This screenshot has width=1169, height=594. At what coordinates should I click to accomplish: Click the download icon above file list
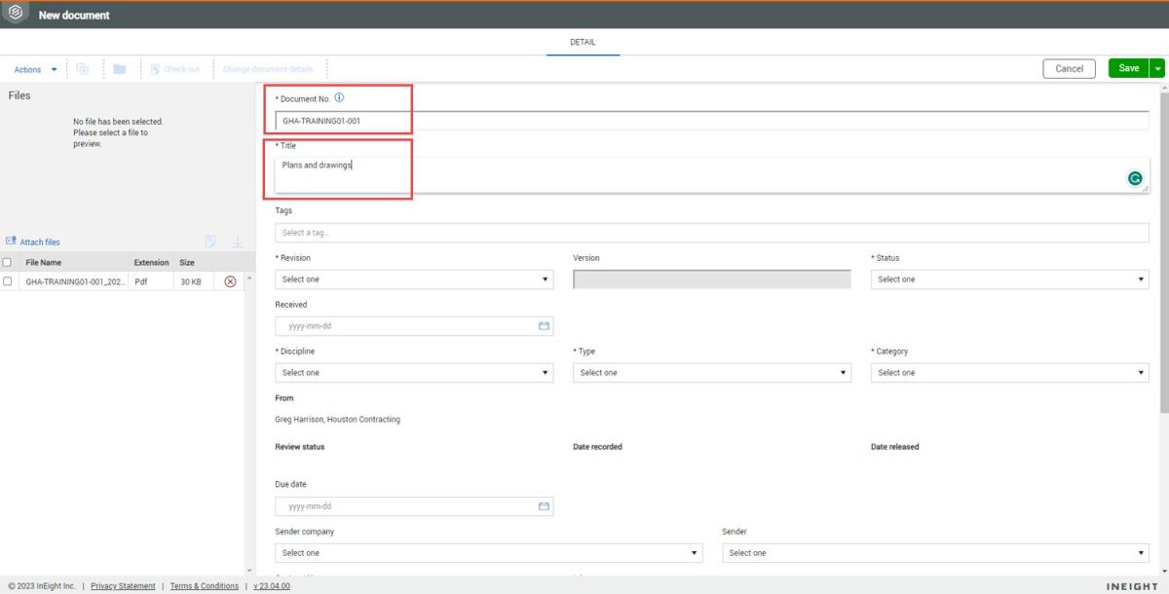click(x=237, y=241)
